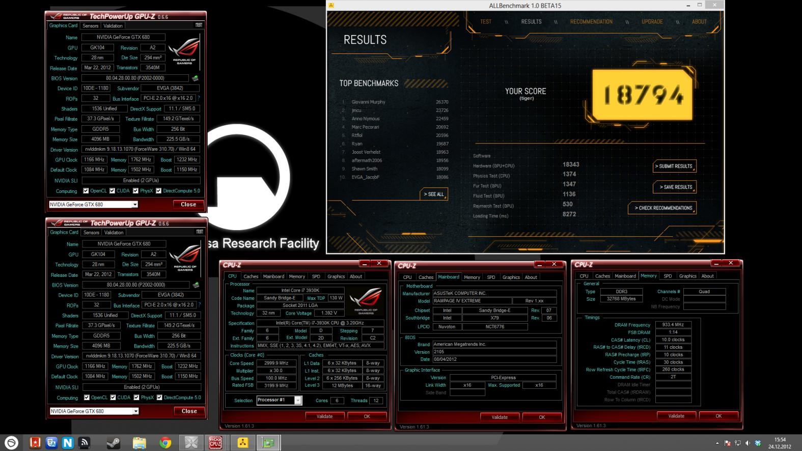The width and height of the screenshot is (802, 451).
Task: Open the network tray icon
Action: [x=737, y=443]
